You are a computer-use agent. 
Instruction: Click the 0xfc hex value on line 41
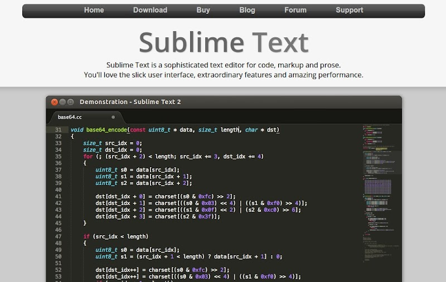tap(205, 197)
